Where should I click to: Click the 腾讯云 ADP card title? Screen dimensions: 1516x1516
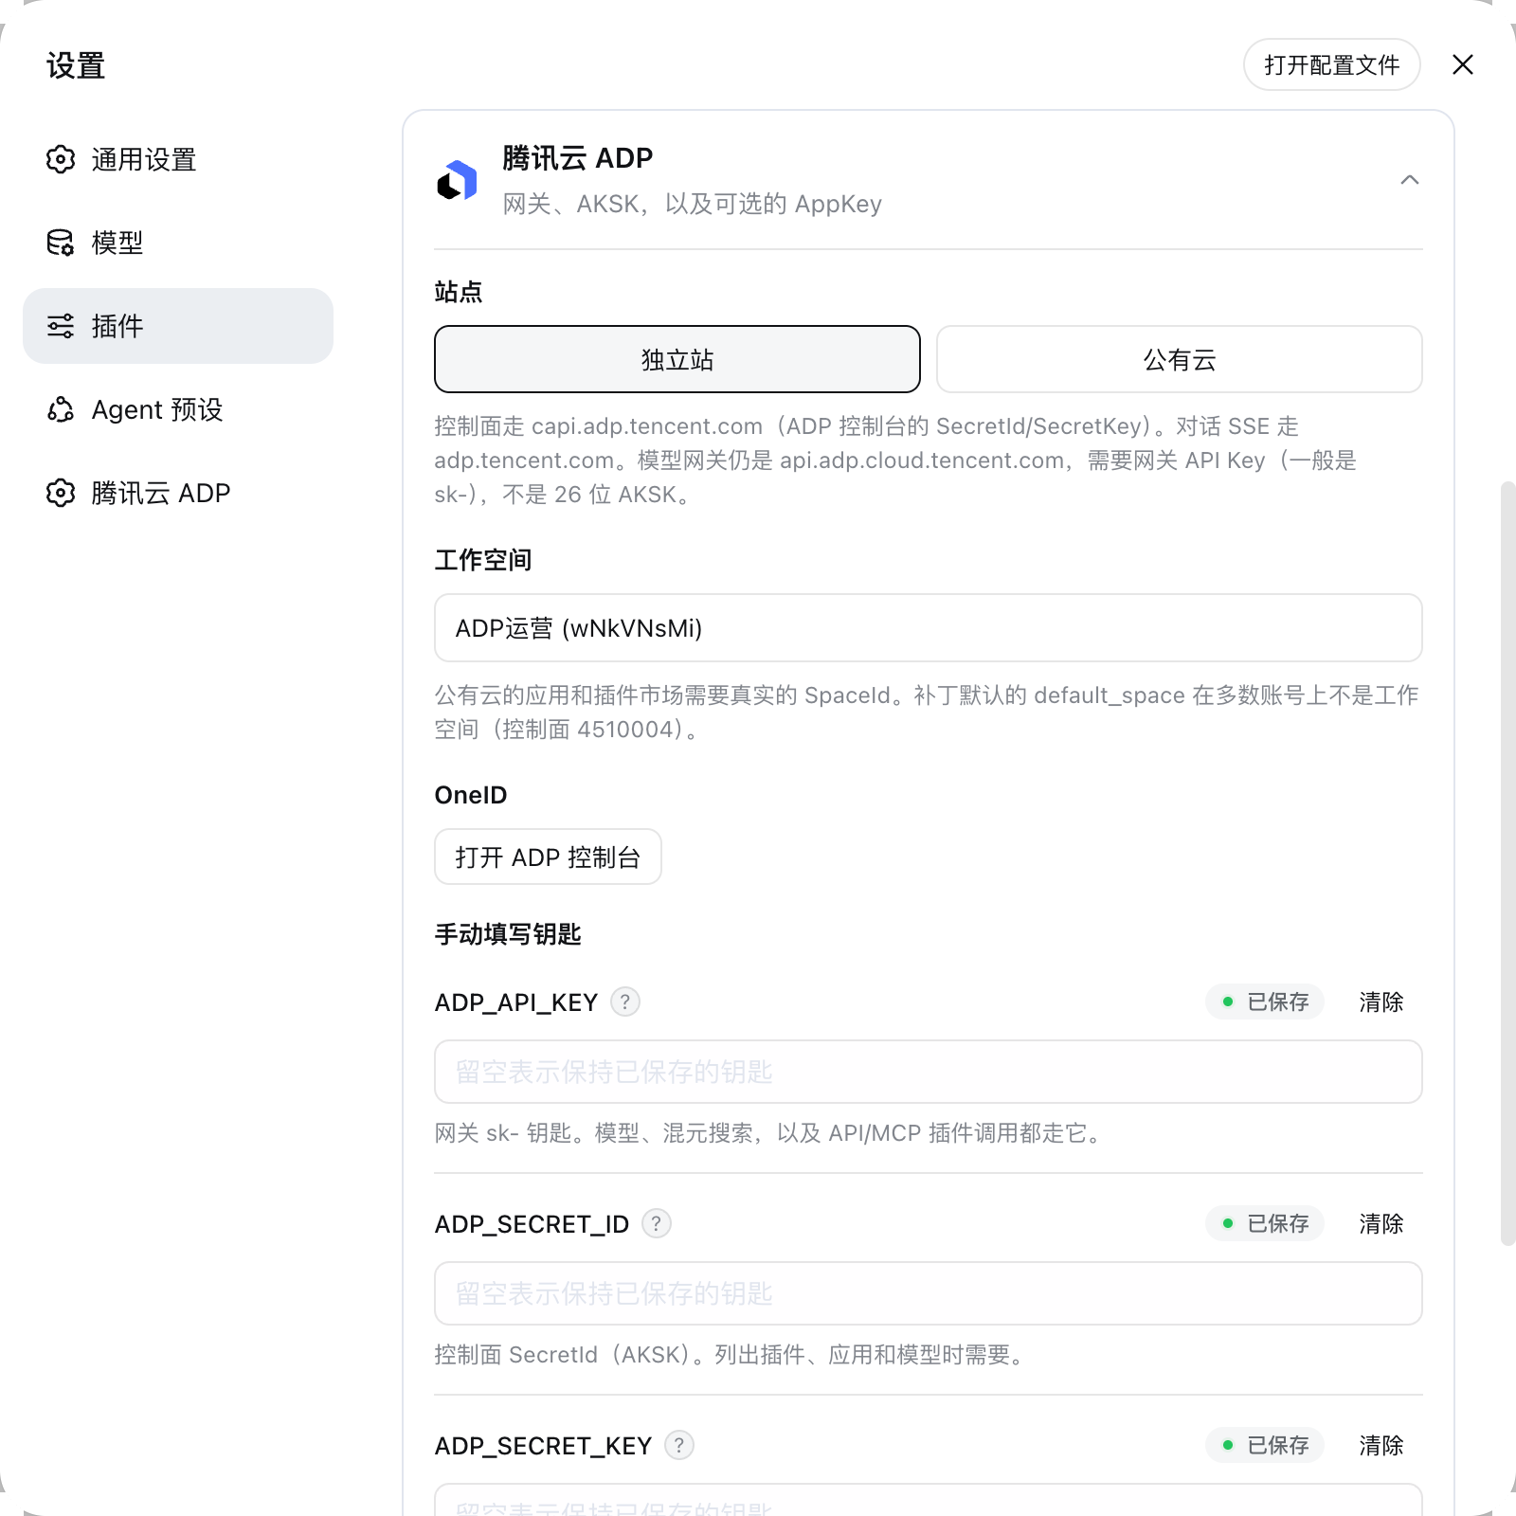tap(577, 157)
